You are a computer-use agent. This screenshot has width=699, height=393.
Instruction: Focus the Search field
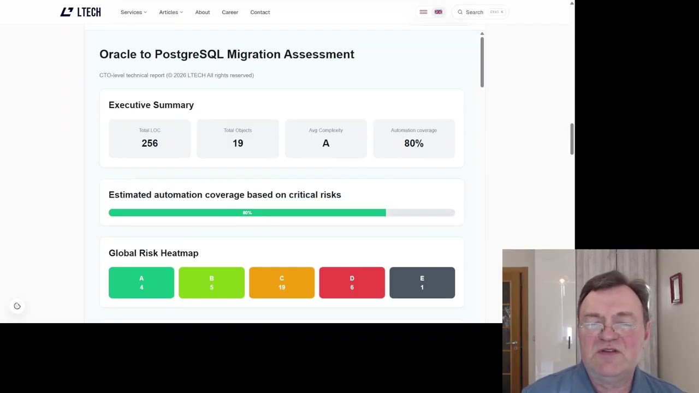pos(480,12)
